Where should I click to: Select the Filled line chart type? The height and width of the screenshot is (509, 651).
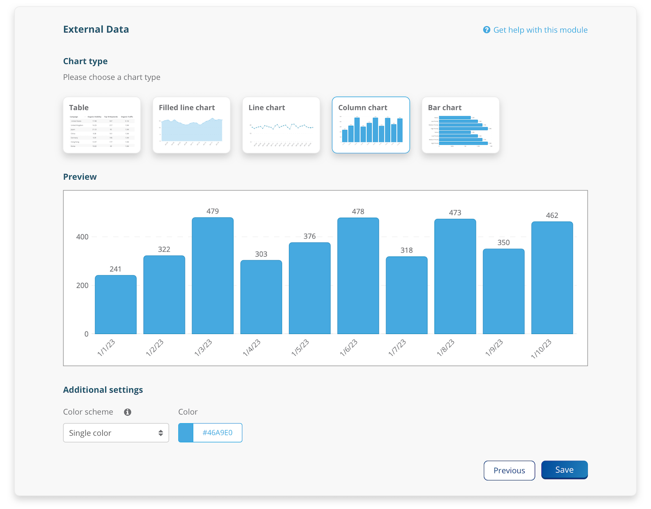191,125
